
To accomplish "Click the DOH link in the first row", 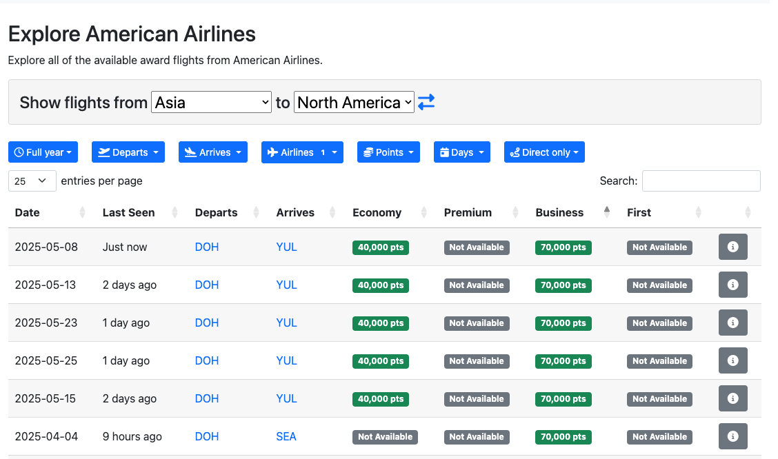I will 207,247.
